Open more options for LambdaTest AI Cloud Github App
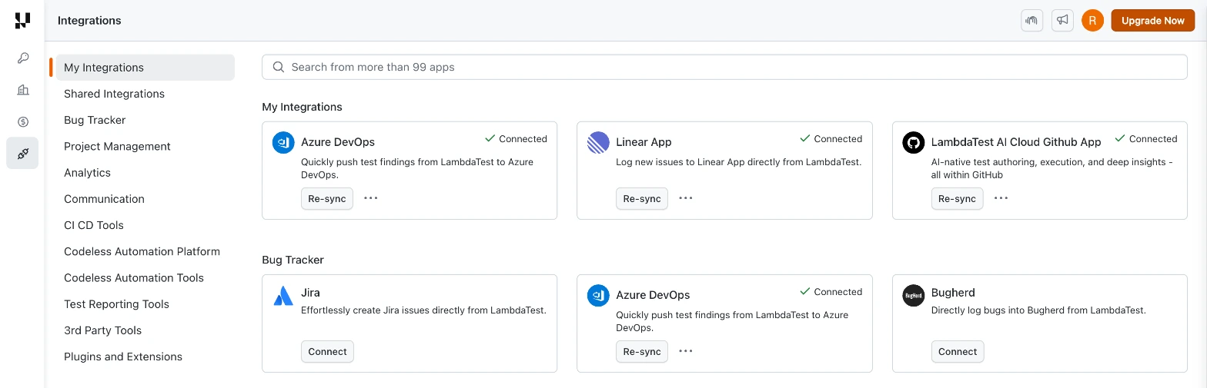 tap(1001, 198)
